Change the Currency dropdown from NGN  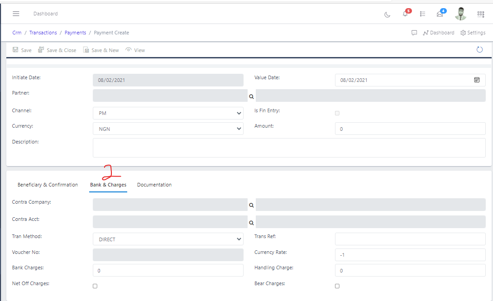[x=168, y=129]
